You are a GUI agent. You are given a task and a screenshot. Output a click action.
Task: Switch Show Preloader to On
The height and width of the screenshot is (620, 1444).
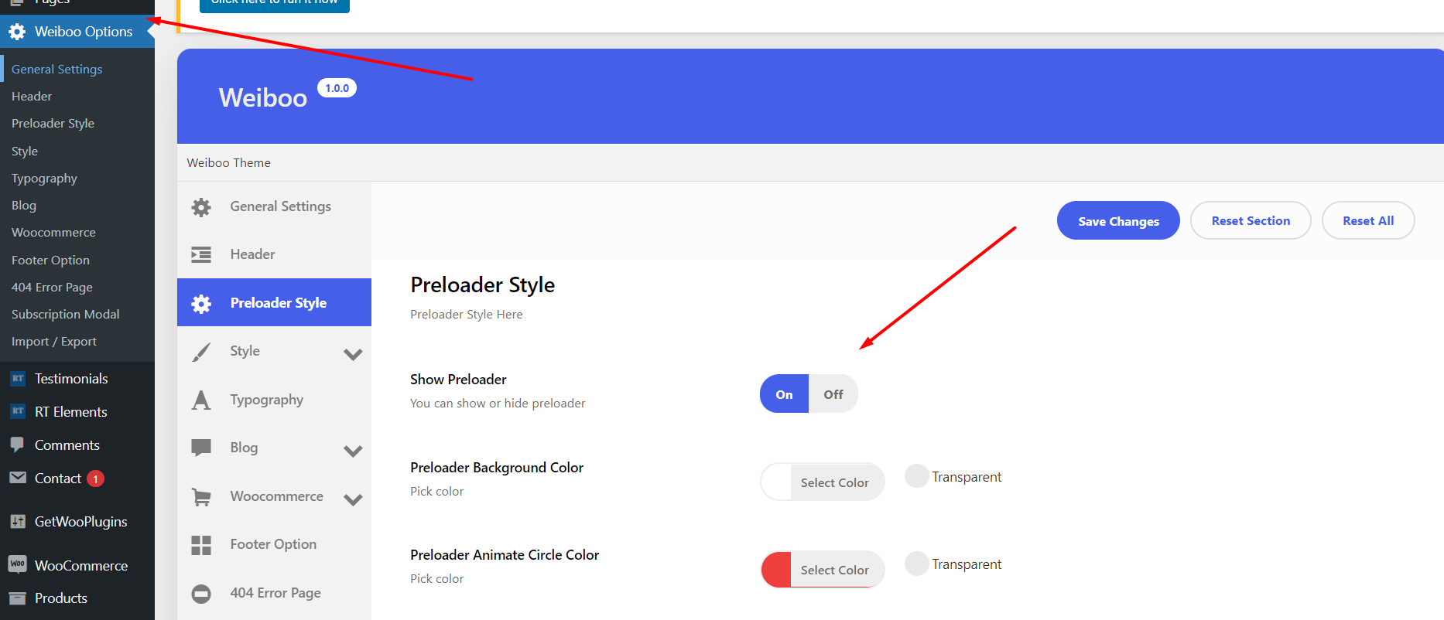(785, 394)
